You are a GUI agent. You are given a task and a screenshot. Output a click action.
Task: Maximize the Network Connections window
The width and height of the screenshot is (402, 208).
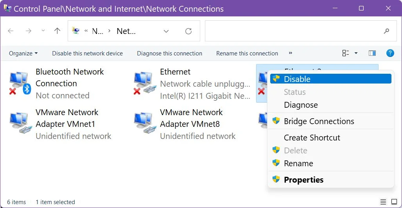pos(361,8)
